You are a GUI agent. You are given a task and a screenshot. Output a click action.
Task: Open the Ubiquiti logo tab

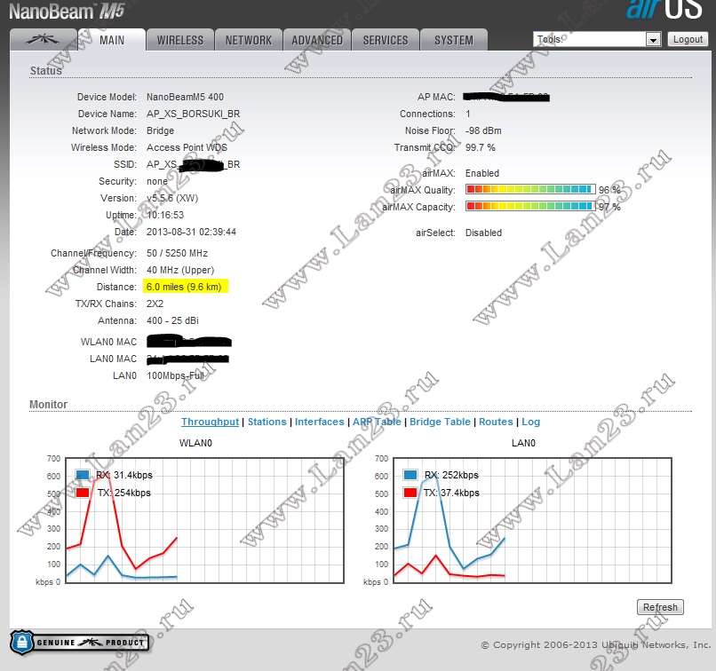43,40
